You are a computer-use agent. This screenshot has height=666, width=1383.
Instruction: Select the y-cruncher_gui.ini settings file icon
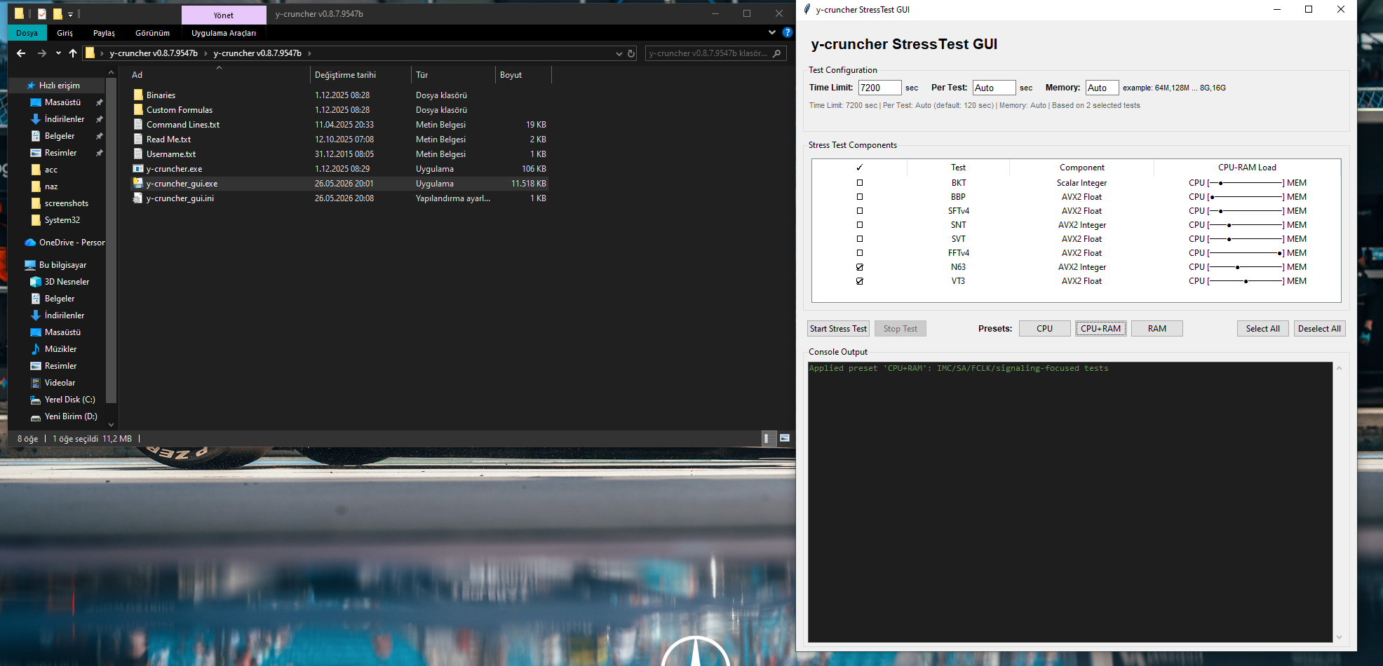138,198
